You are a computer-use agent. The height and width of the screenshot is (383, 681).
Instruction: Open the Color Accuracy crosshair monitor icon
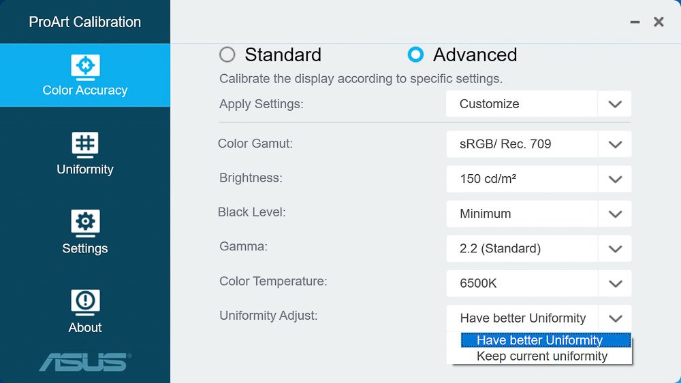point(85,67)
